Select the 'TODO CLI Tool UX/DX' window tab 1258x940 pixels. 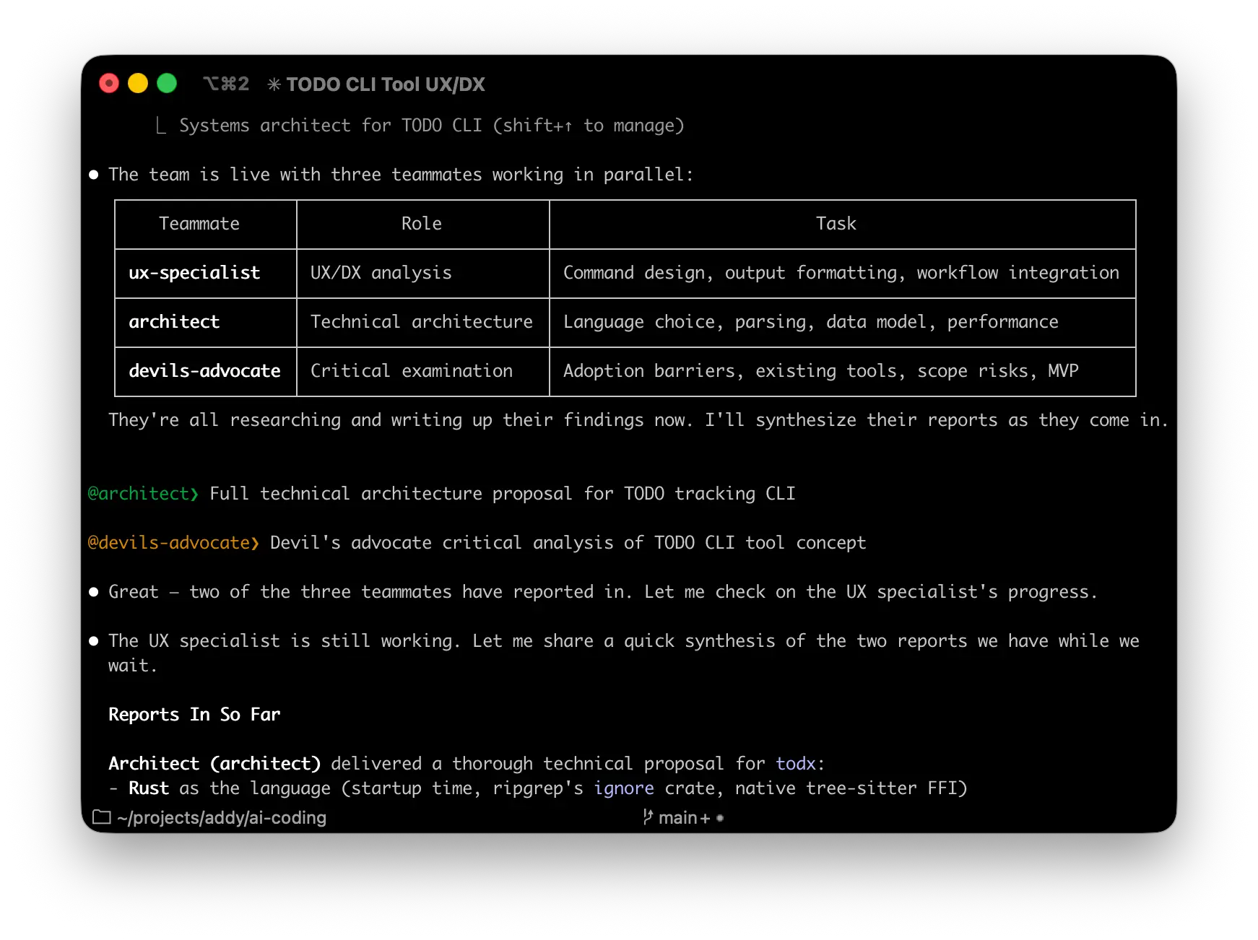coord(384,84)
